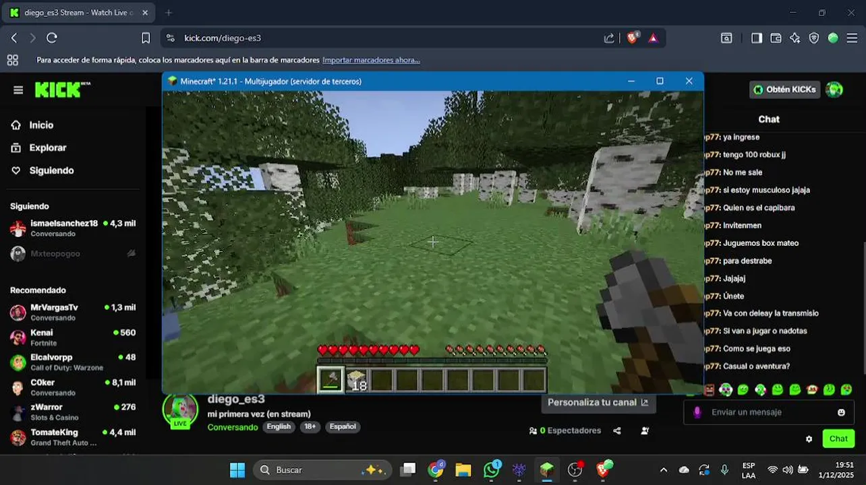Viewport: 866px width, 485px height.
Task: Open WhatsApp from the taskbar
Action: coord(492,470)
